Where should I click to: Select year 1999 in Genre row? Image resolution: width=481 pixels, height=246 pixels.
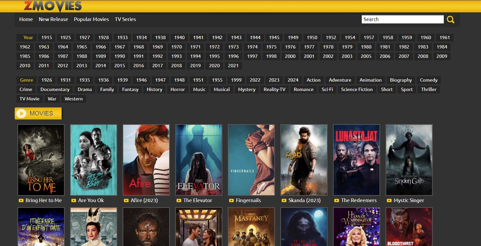236,80
